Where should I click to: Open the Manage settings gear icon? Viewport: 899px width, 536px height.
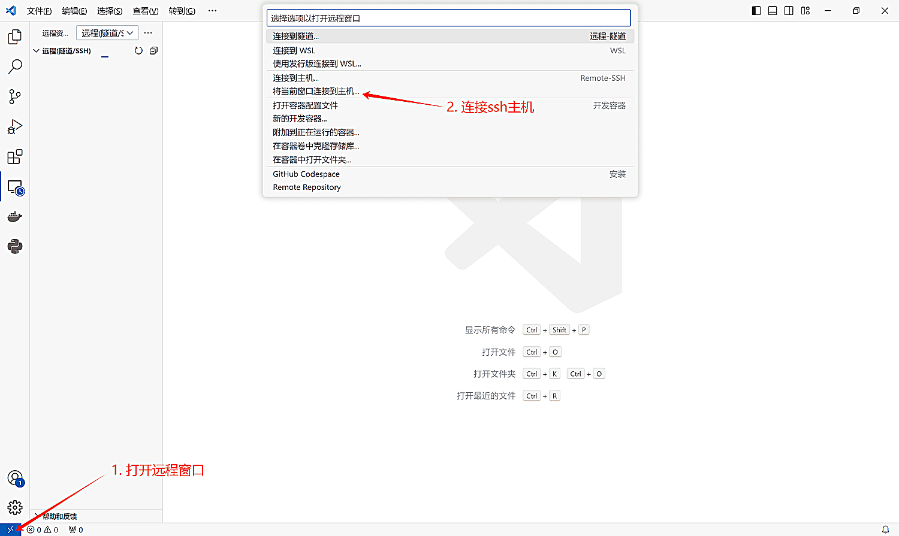[15, 508]
